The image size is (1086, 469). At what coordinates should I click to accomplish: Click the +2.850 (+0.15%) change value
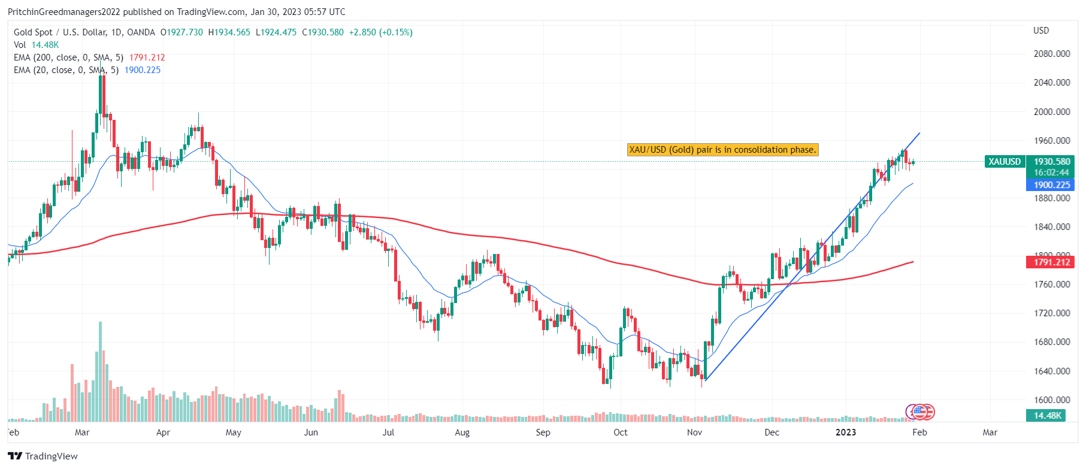click(x=381, y=32)
